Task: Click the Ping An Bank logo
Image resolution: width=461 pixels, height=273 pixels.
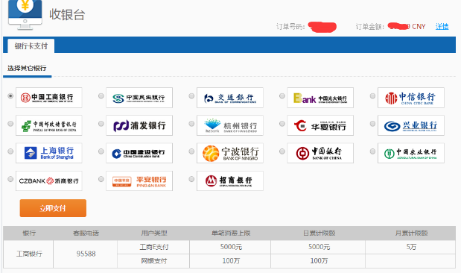Action: (139, 181)
